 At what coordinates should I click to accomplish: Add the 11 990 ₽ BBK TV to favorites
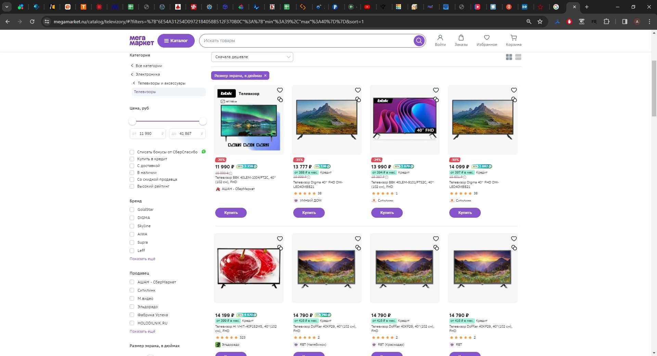coord(280,90)
